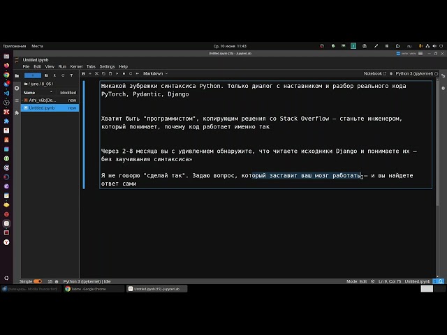Click the notebook vertical scrollbar
Viewport: 447px width, 335px height.
pos(437,142)
